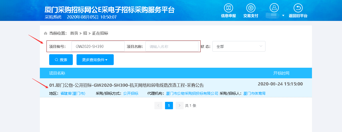Click the 福建省(厦门市) region link

click(73, 93)
